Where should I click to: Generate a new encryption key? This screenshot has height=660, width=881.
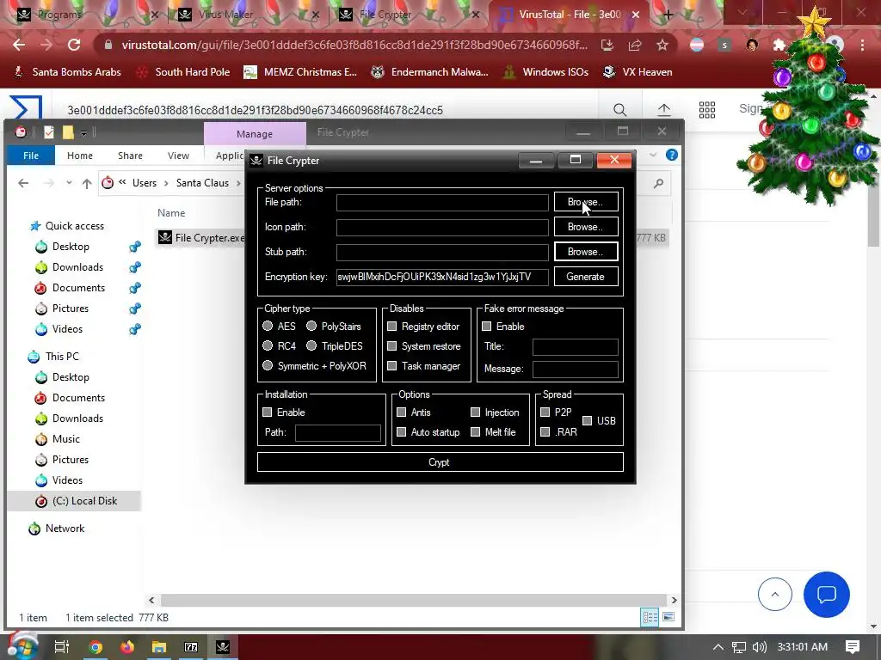(x=585, y=277)
